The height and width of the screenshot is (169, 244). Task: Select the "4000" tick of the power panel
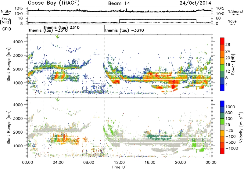coord(18,41)
